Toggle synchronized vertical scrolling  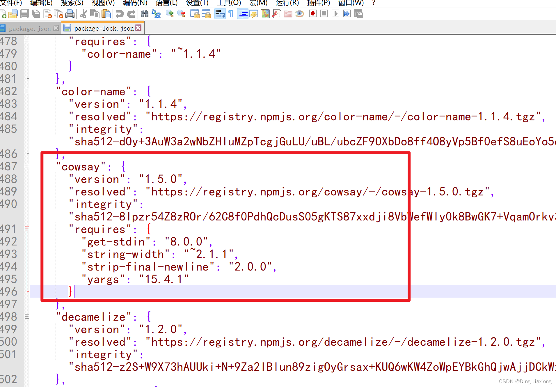click(x=195, y=14)
